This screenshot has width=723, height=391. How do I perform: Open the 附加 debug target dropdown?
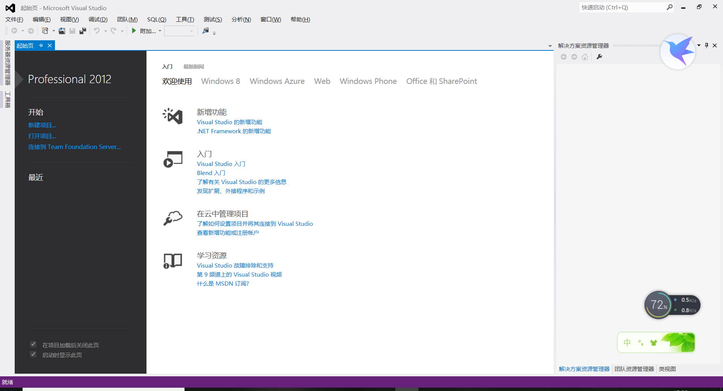tap(160, 31)
